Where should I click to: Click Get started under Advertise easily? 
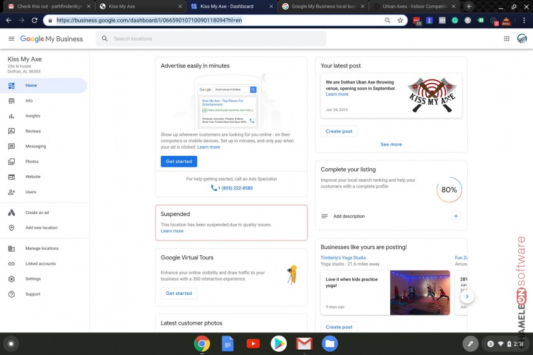[179, 161]
